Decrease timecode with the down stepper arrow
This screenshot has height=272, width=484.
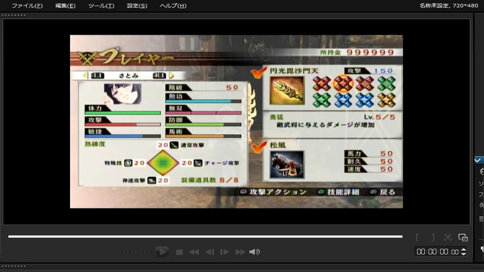point(463,254)
